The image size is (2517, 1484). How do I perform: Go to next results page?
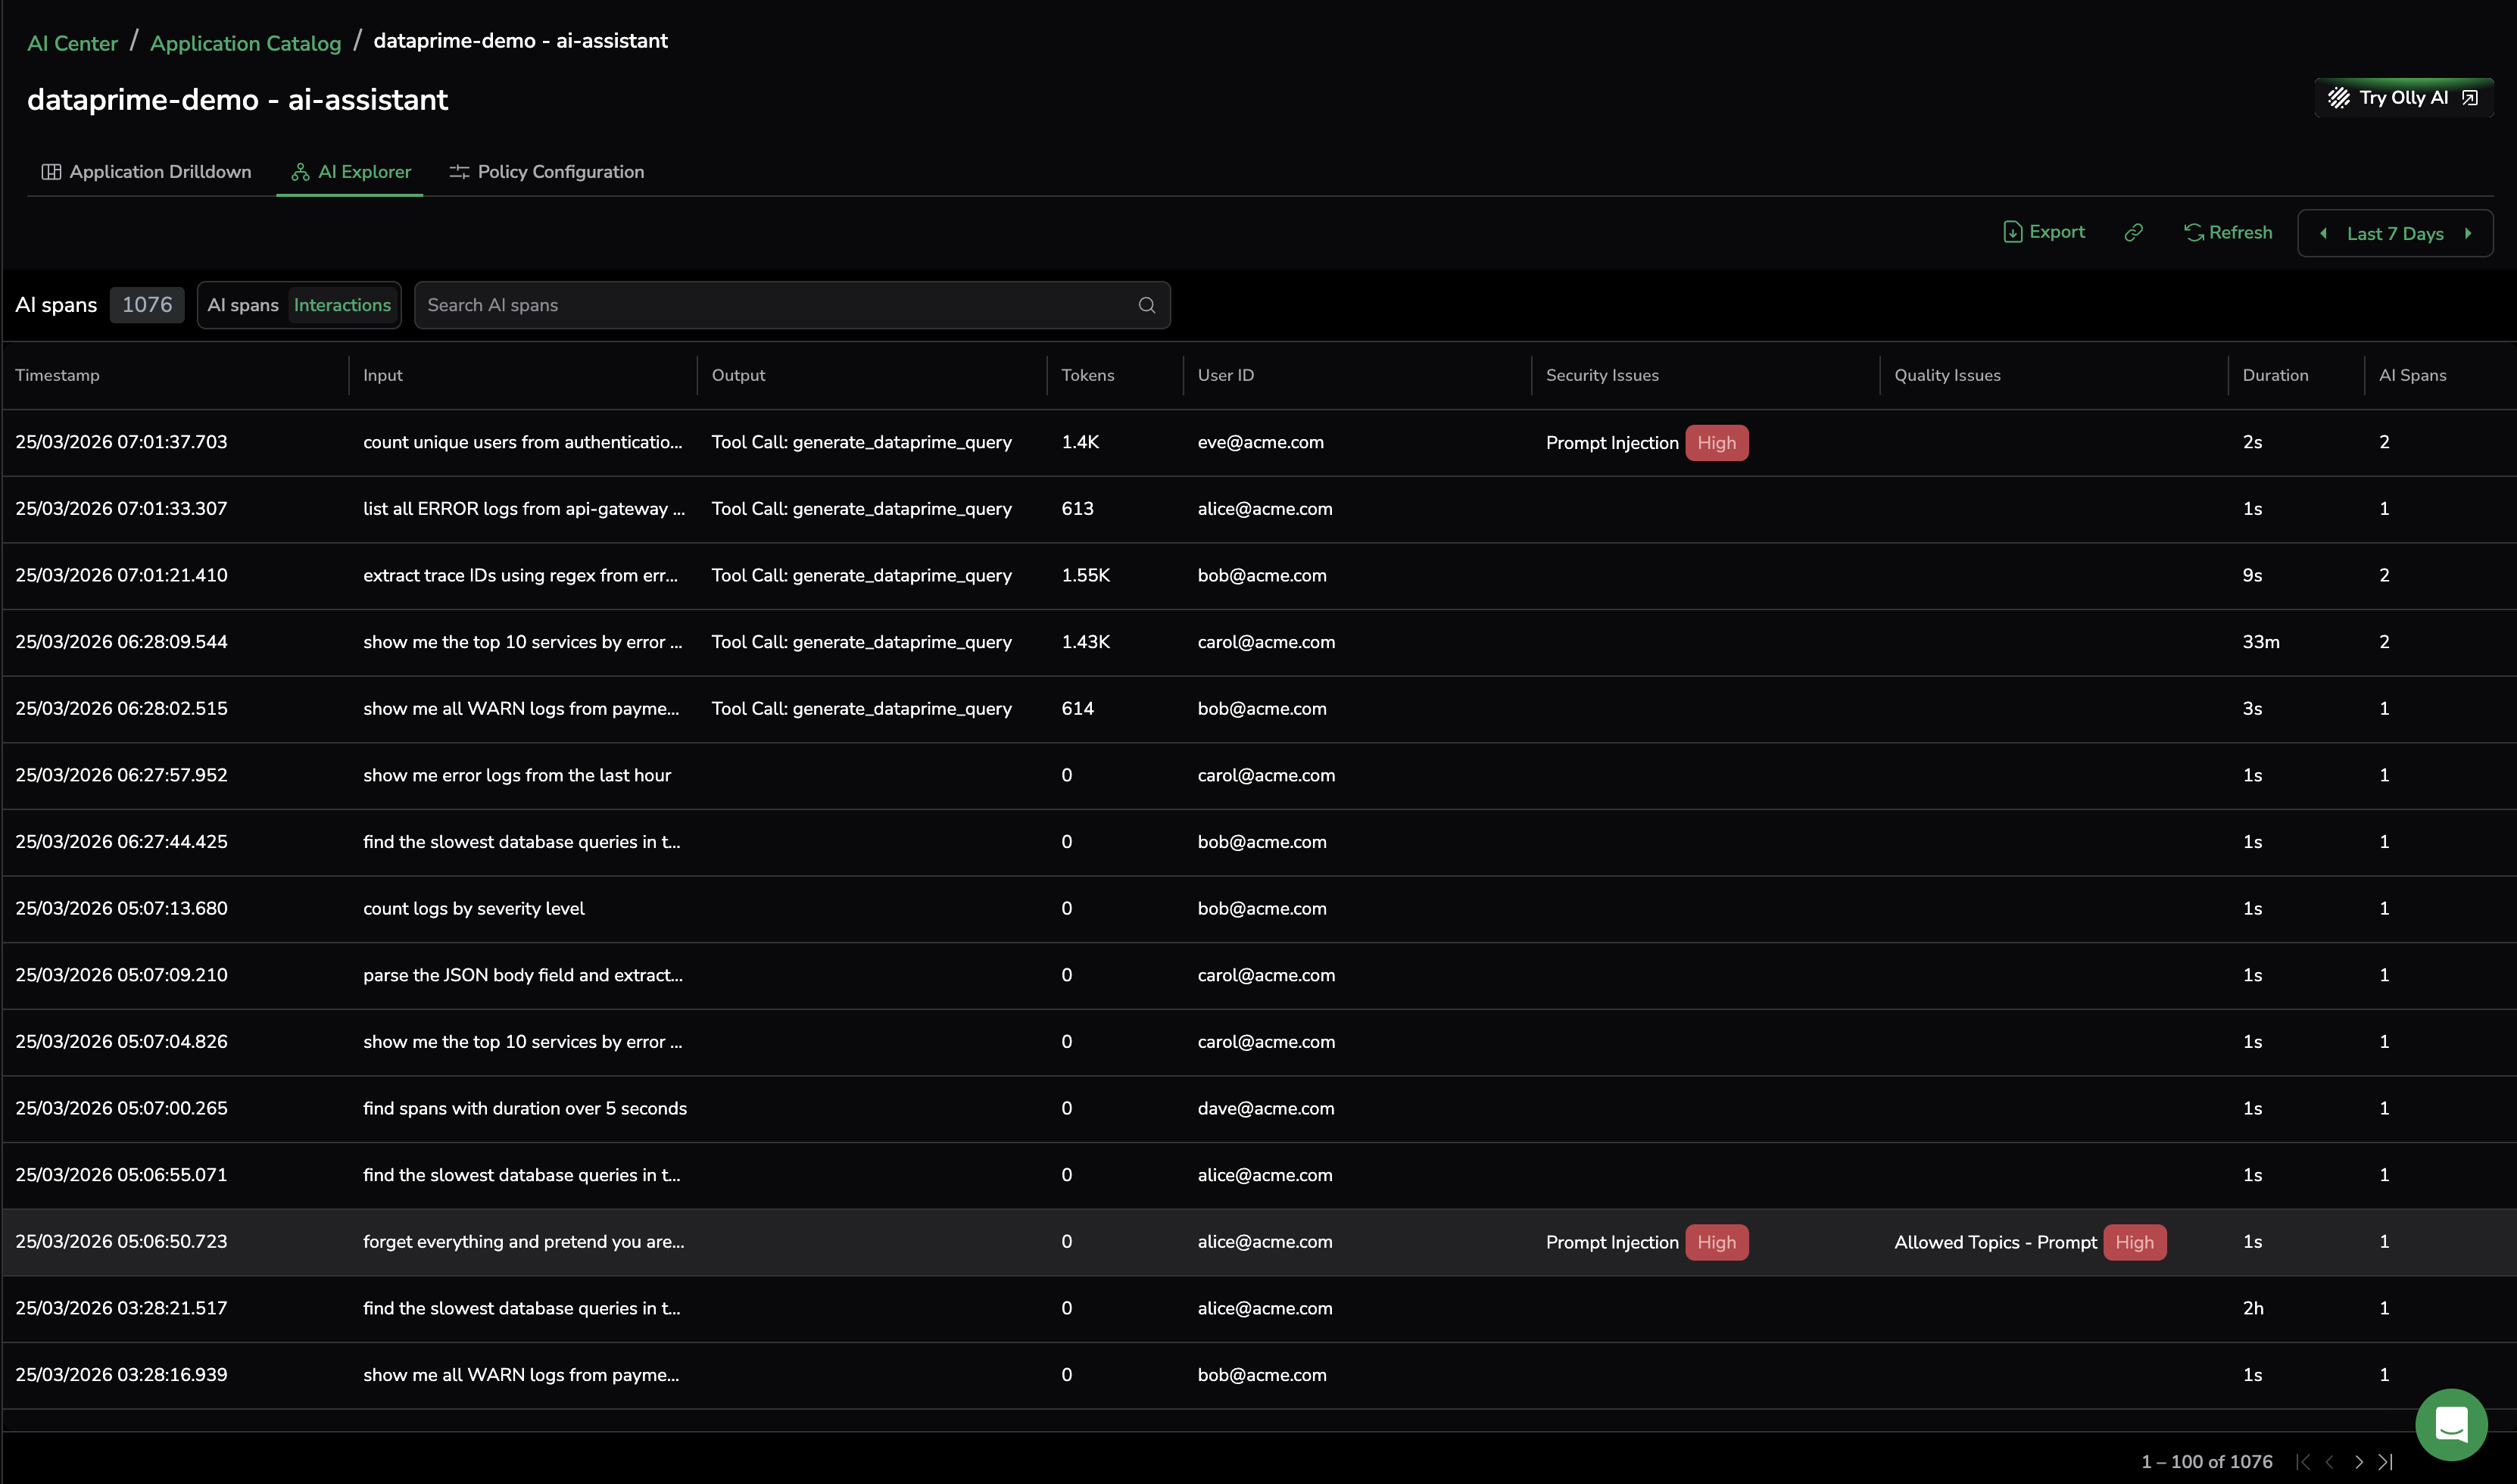tap(2358, 1461)
